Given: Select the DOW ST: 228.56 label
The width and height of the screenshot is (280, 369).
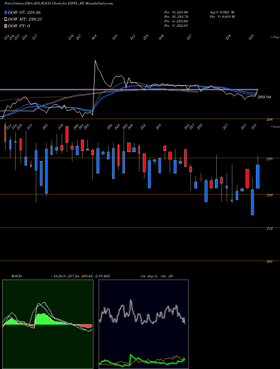Looking at the screenshot, I should coord(24,12).
